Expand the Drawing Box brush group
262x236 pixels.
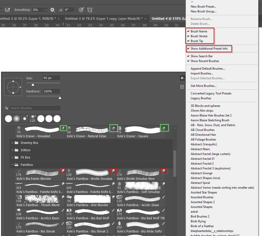[12, 143]
